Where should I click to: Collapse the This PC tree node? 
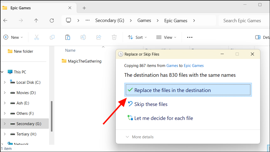[2, 72]
